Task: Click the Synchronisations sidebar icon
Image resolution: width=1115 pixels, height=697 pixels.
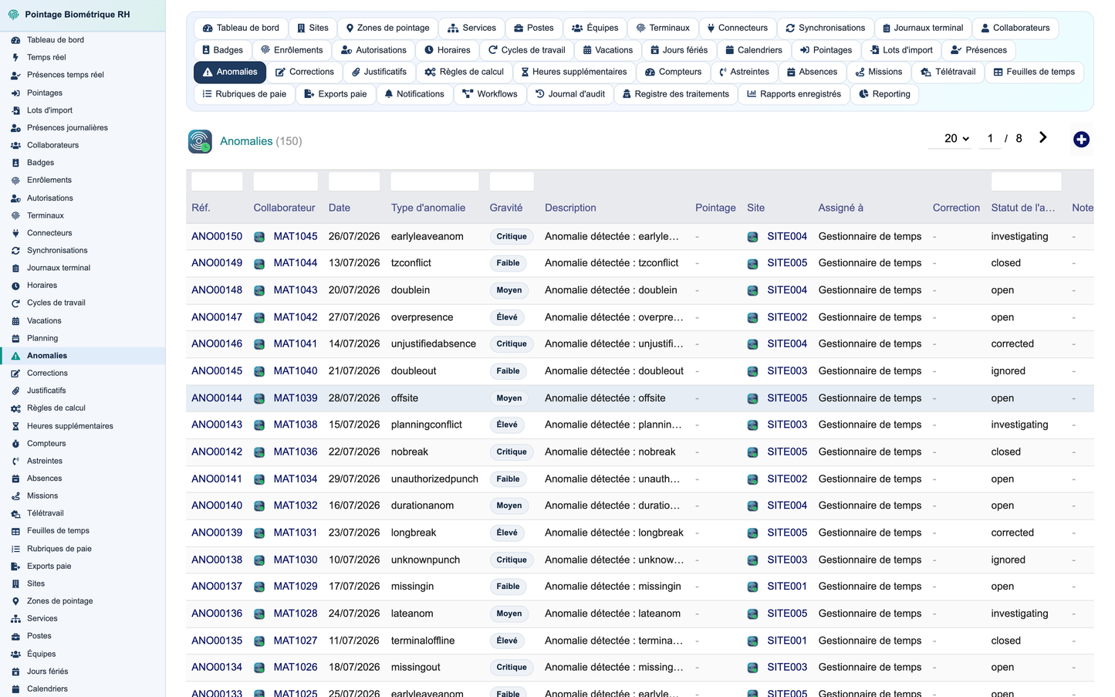Action: point(15,251)
